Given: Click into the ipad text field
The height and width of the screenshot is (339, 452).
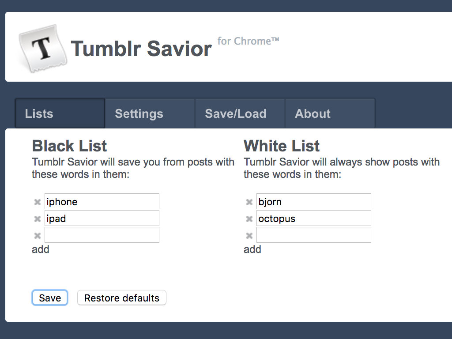Looking at the screenshot, I should (x=102, y=218).
